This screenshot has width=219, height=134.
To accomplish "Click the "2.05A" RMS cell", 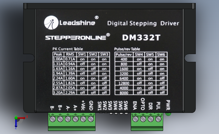I will [x=70, y=88].
